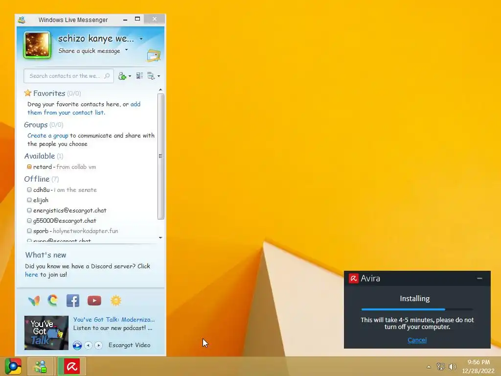The image size is (501, 376).
Task: Follow the Discord 'here' link
Action: pyautogui.click(x=31, y=275)
